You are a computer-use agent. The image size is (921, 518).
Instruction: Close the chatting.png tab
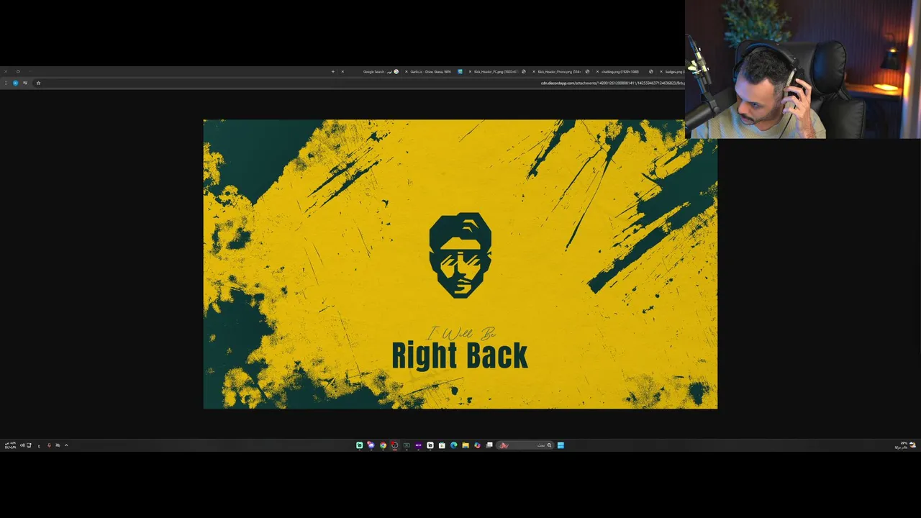click(597, 71)
